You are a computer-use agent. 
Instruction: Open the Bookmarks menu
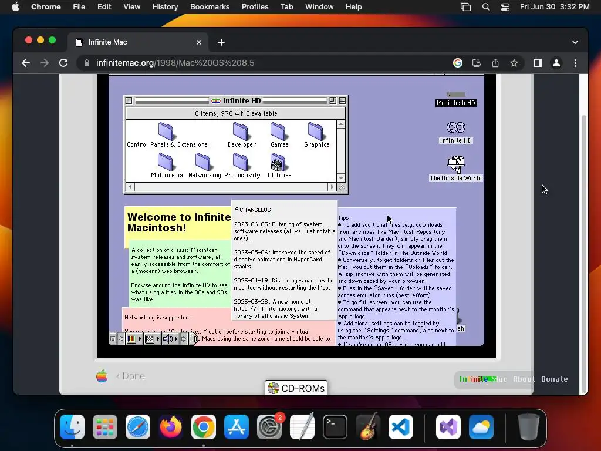point(210,7)
